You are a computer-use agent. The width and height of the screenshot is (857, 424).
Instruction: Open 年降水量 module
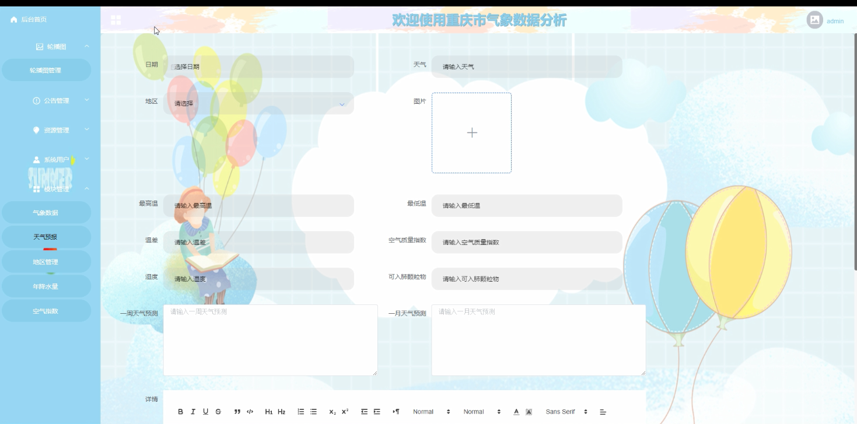coord(47,286)
